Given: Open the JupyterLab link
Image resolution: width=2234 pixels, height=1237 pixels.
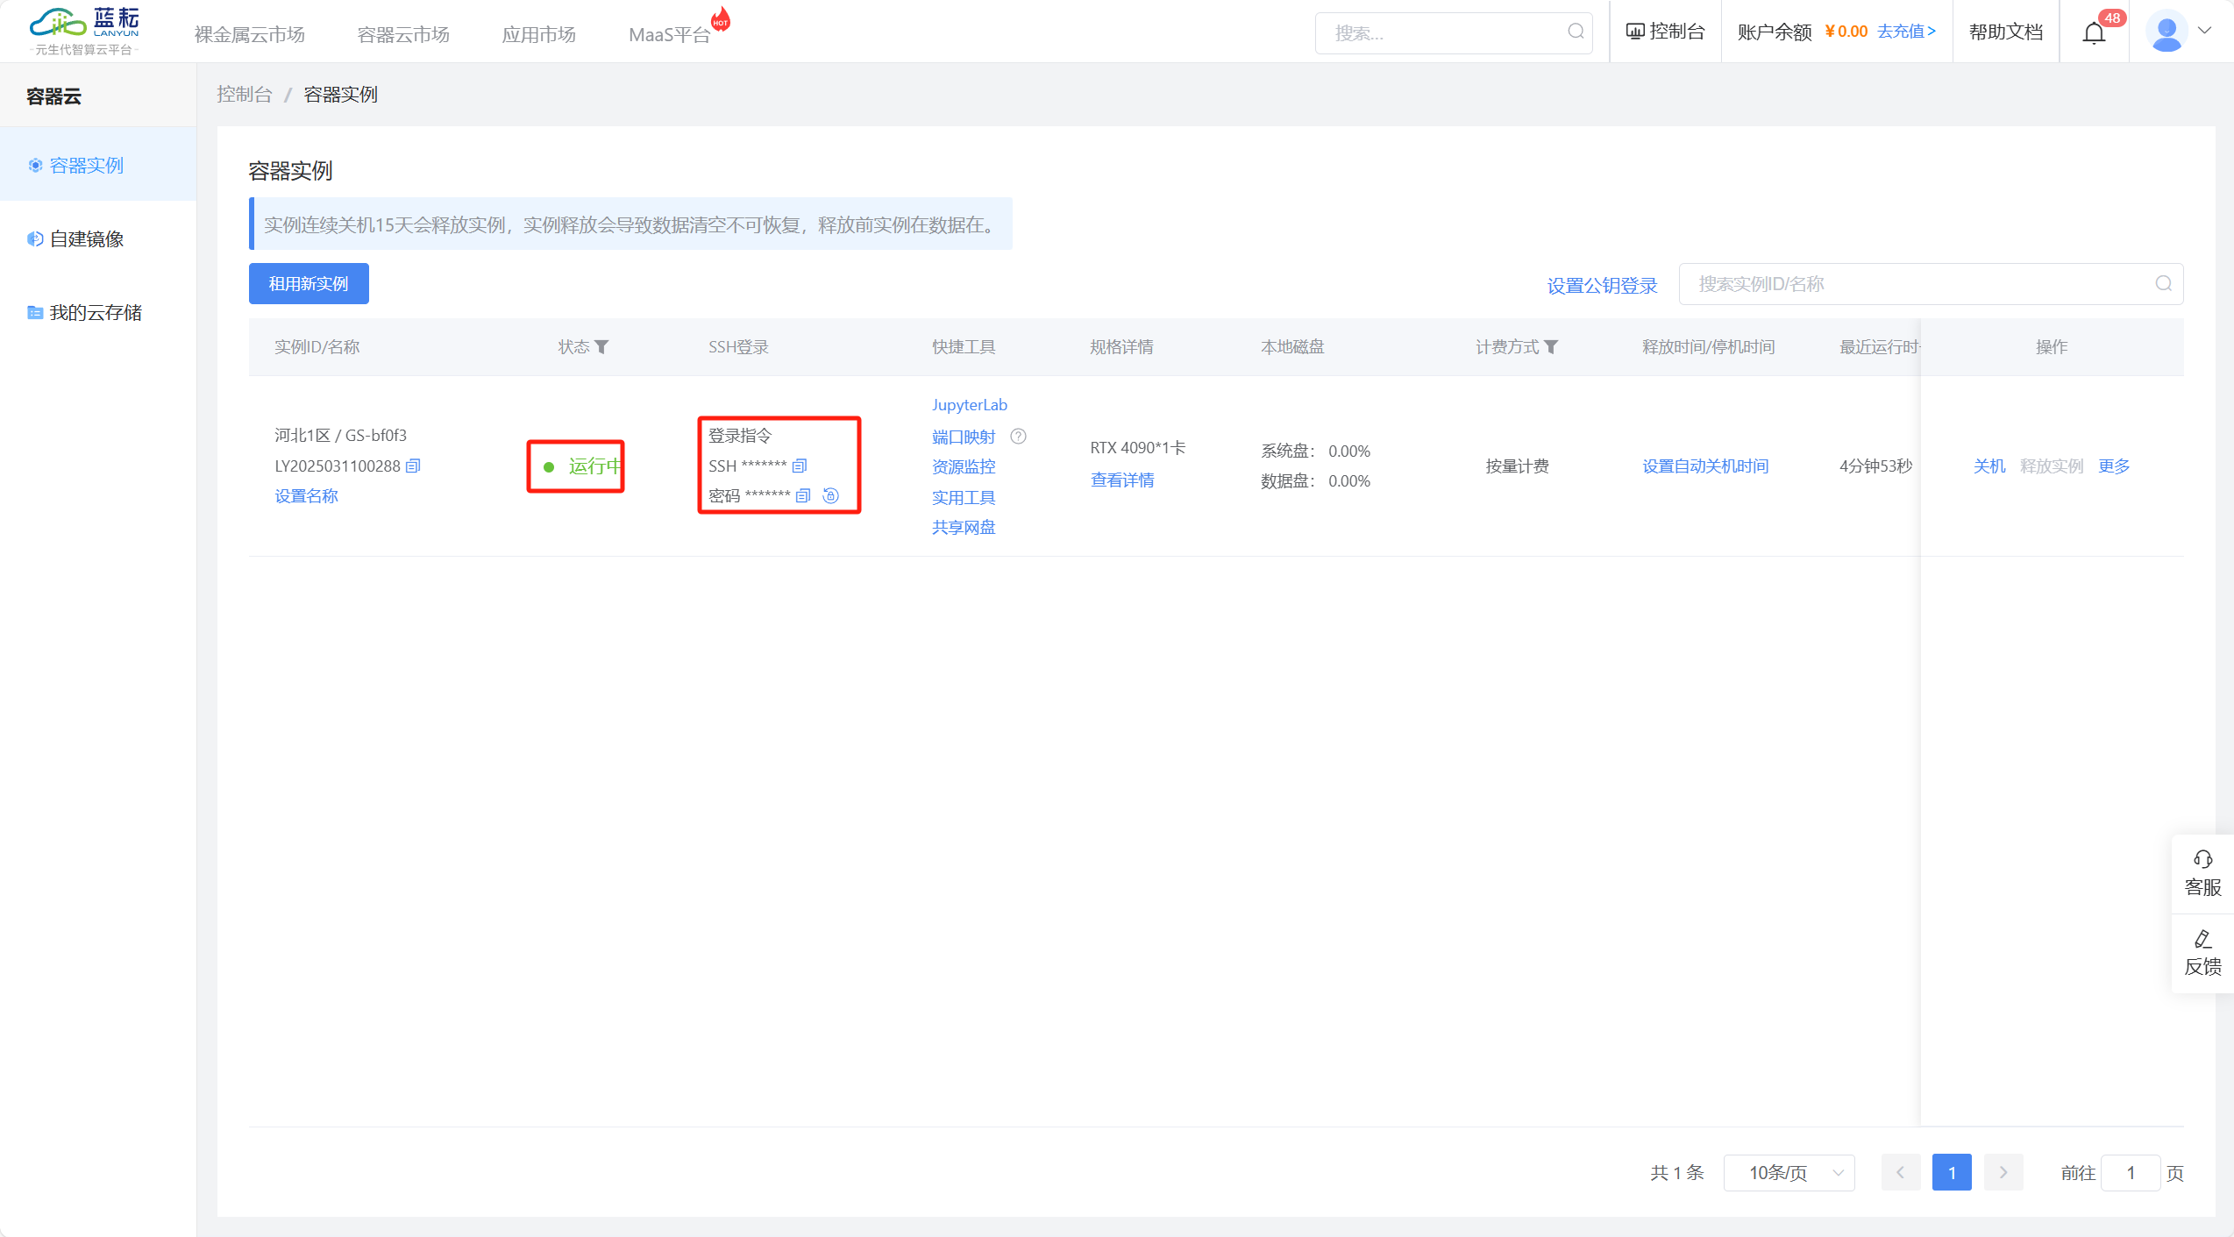Looking at the screenshot, I should point(969,405).
